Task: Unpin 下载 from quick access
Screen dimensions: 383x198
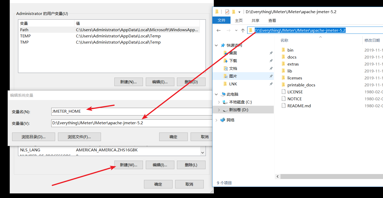Action: coord(271,61)
